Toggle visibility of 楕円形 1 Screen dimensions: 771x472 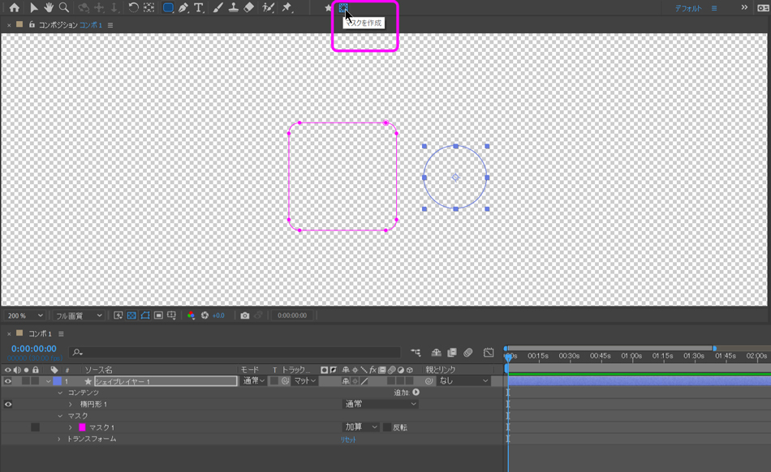8,404
